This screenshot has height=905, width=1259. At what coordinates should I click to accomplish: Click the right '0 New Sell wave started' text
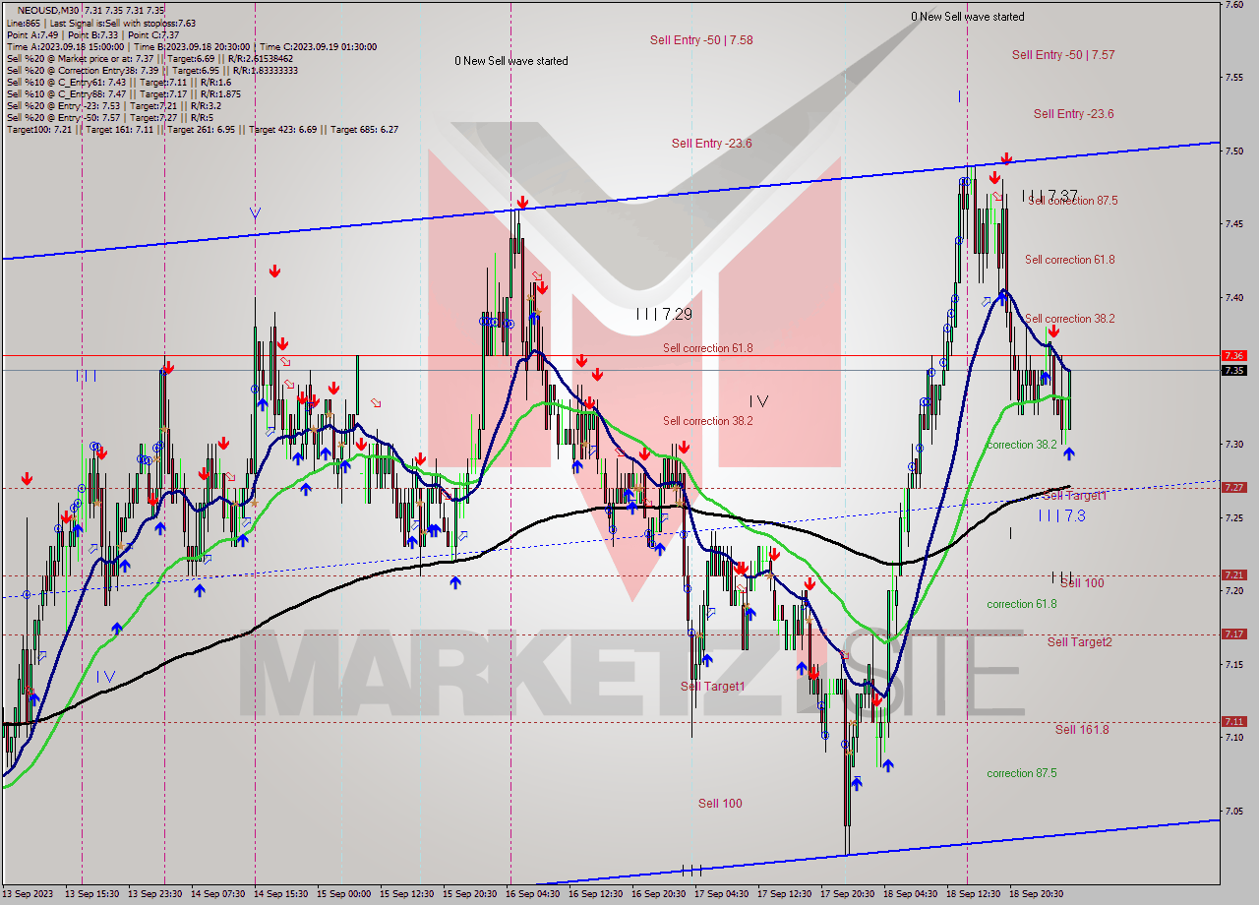tap(968, 17)
